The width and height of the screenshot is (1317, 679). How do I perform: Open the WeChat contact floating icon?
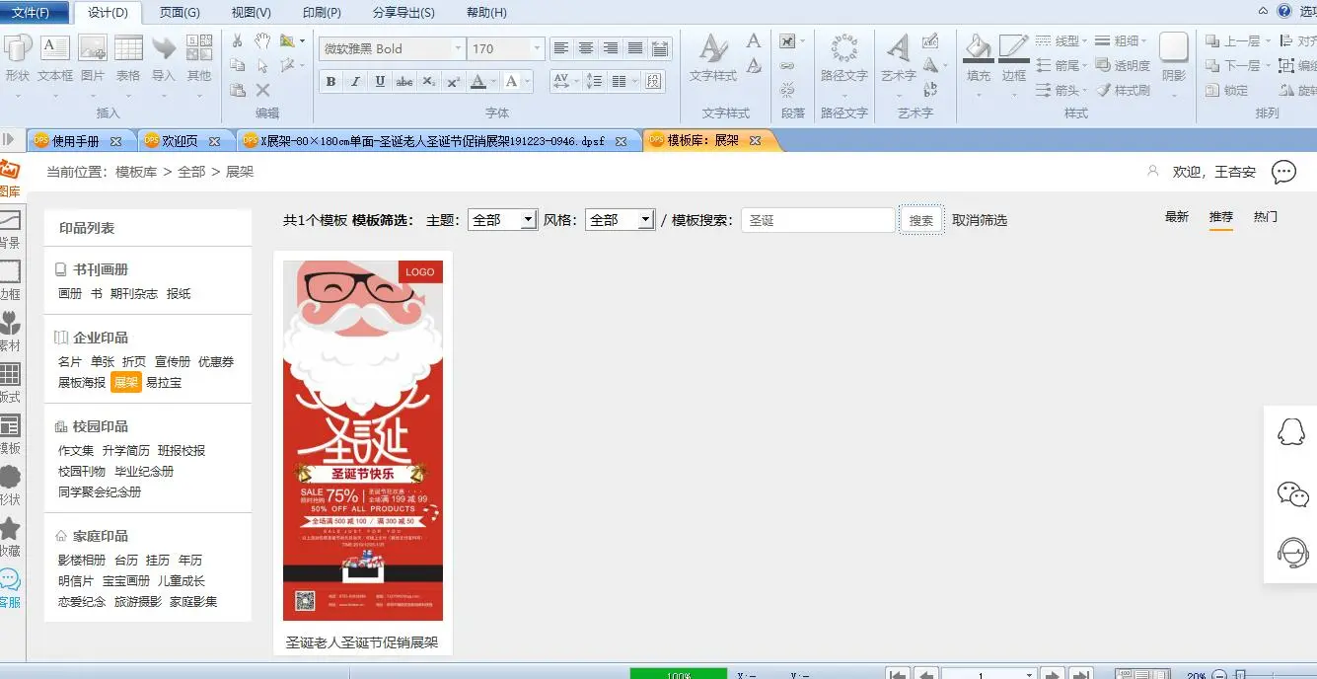(x=1291, y=493)
